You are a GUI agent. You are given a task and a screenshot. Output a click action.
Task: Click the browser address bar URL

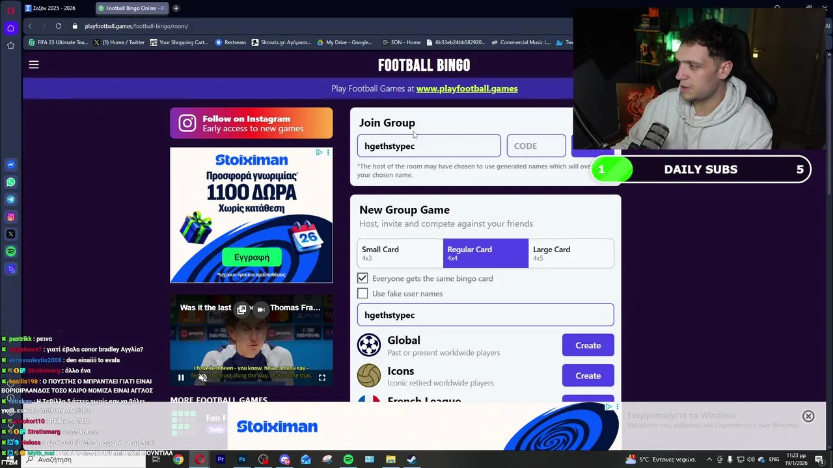(137, 26)
